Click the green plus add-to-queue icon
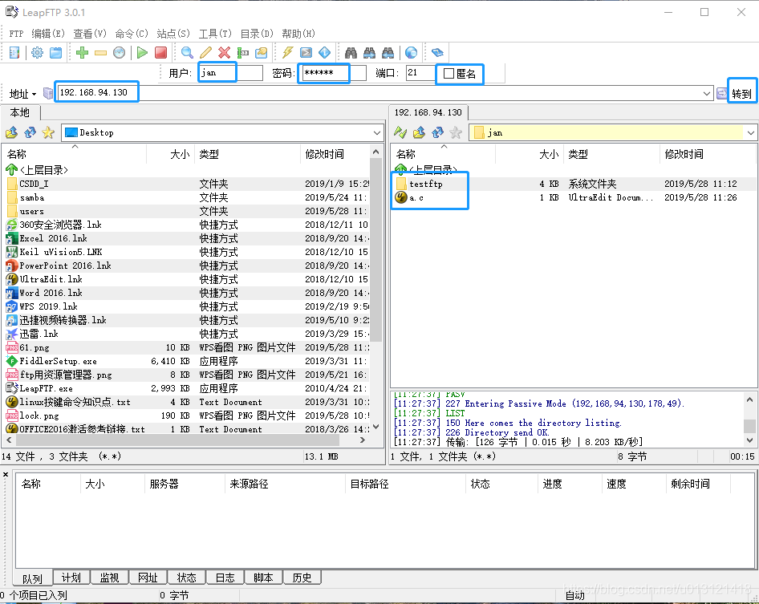 pos(83,52)
